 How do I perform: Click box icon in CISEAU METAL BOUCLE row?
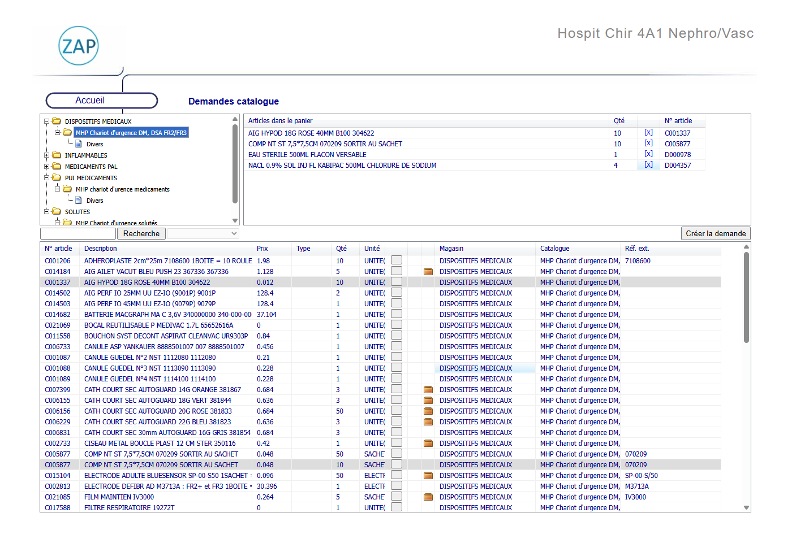click(x=428, y=444)
